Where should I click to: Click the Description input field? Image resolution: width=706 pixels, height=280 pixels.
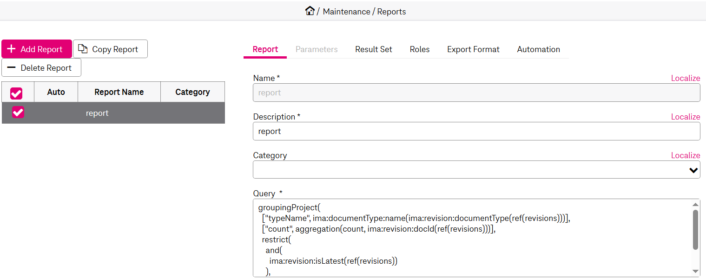click(x=476, y=131)
